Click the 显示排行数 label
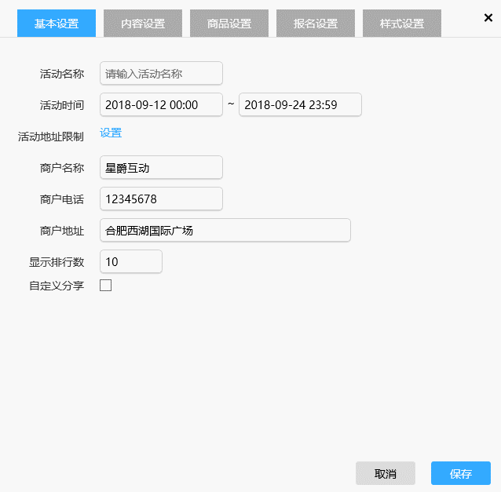This screenshot has width=501, height=492. [57, 262]
